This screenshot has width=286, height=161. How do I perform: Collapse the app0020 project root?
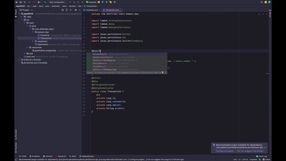pyautogui.click(x=19, y=14)
